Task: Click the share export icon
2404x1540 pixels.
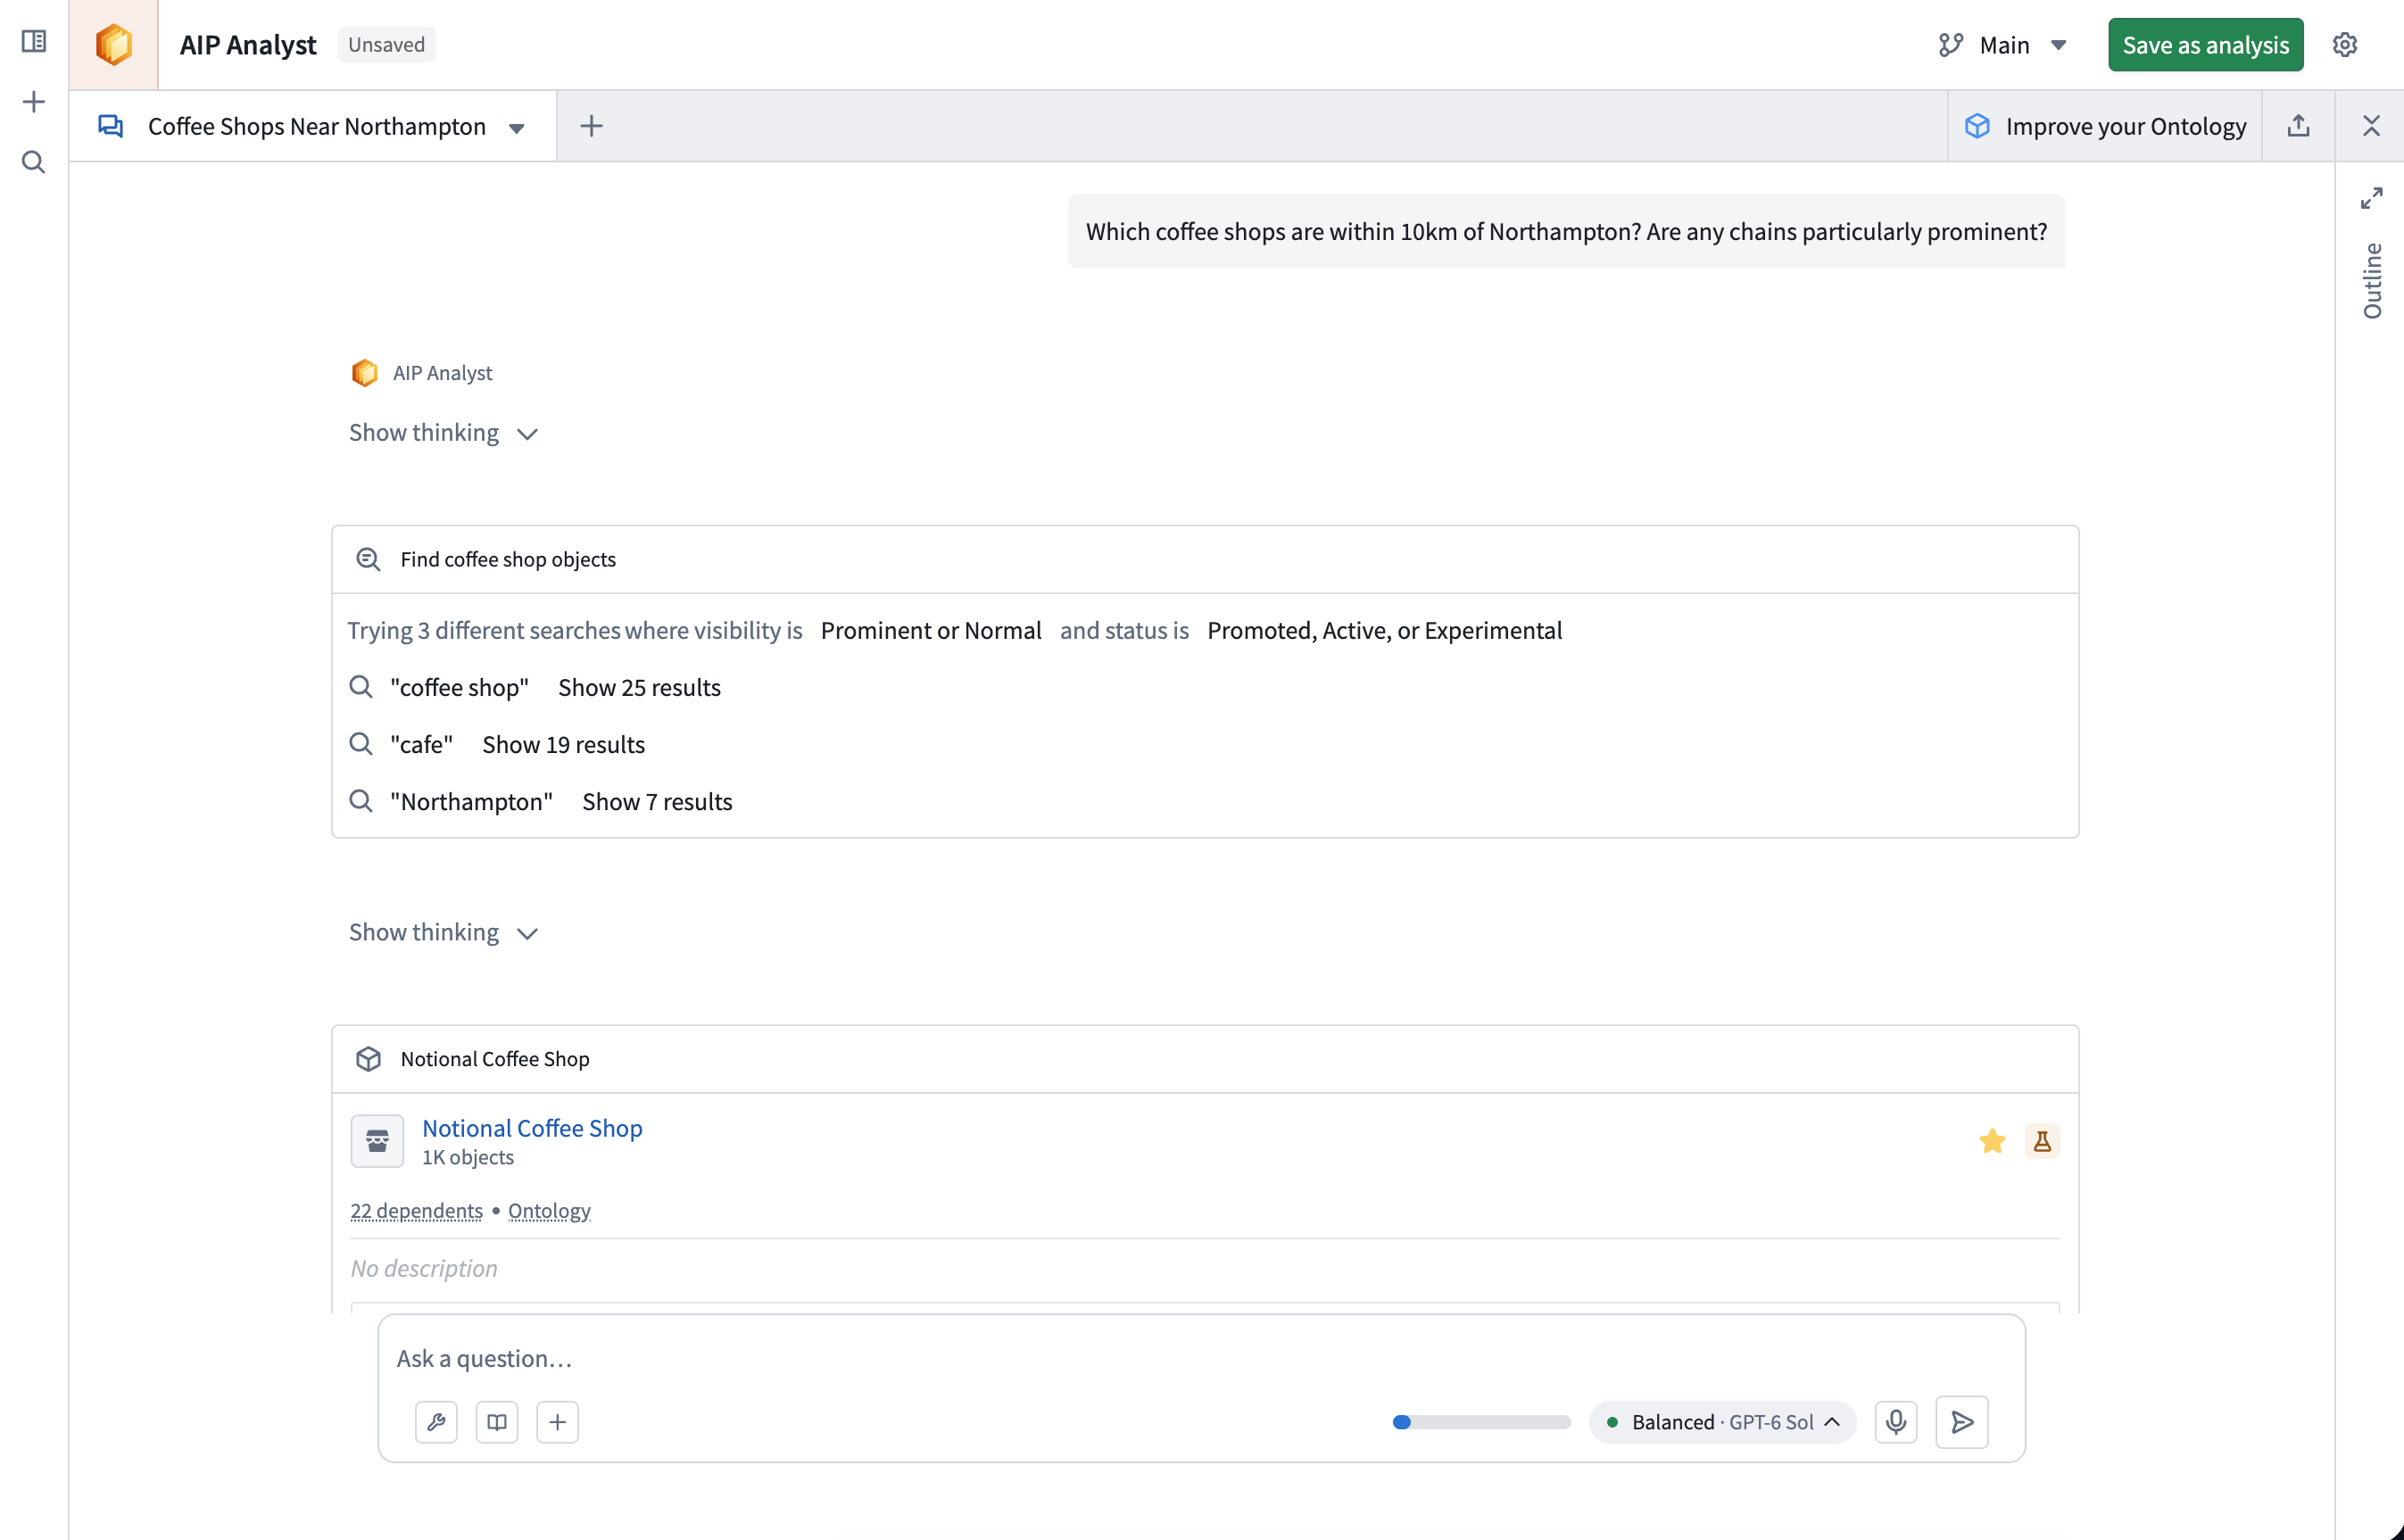Action: (2298, 126)
